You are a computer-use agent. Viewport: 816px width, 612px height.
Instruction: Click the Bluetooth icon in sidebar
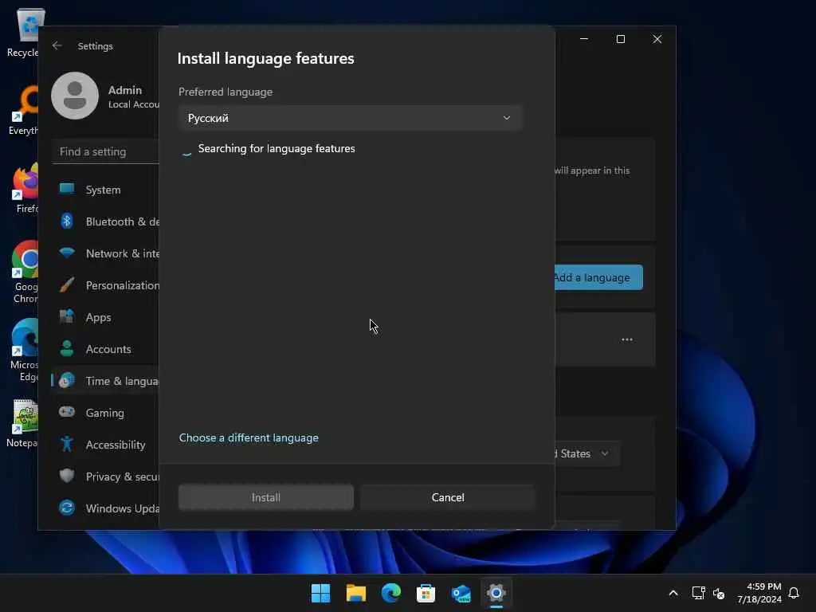point(67,222)
